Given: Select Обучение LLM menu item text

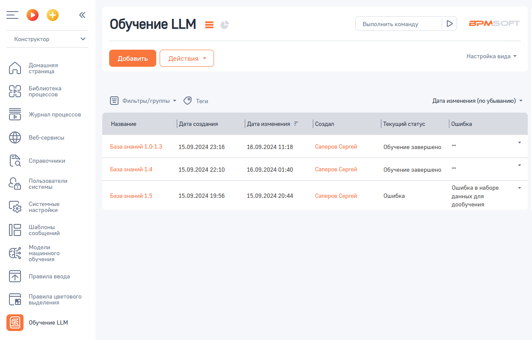Looking at the screenshot, I should 48,322.
